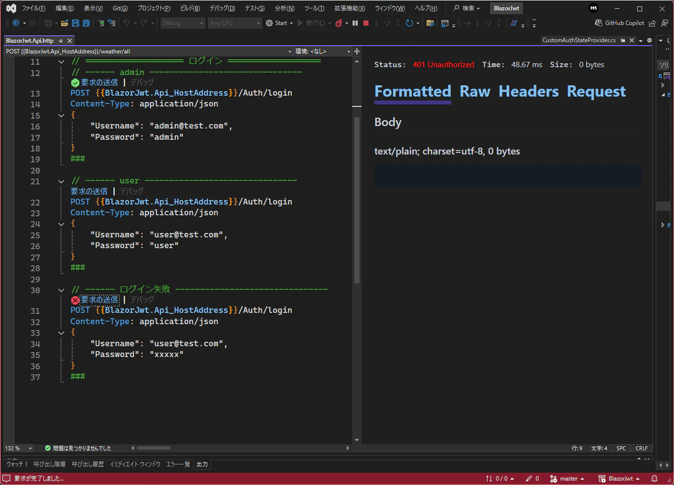Click the notifications bell in status bar

pyautogui.click(x=654, y=479)
